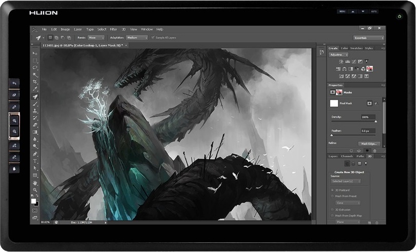
Task: Select the Dodge tool
Action: click(x=35, y=146)
